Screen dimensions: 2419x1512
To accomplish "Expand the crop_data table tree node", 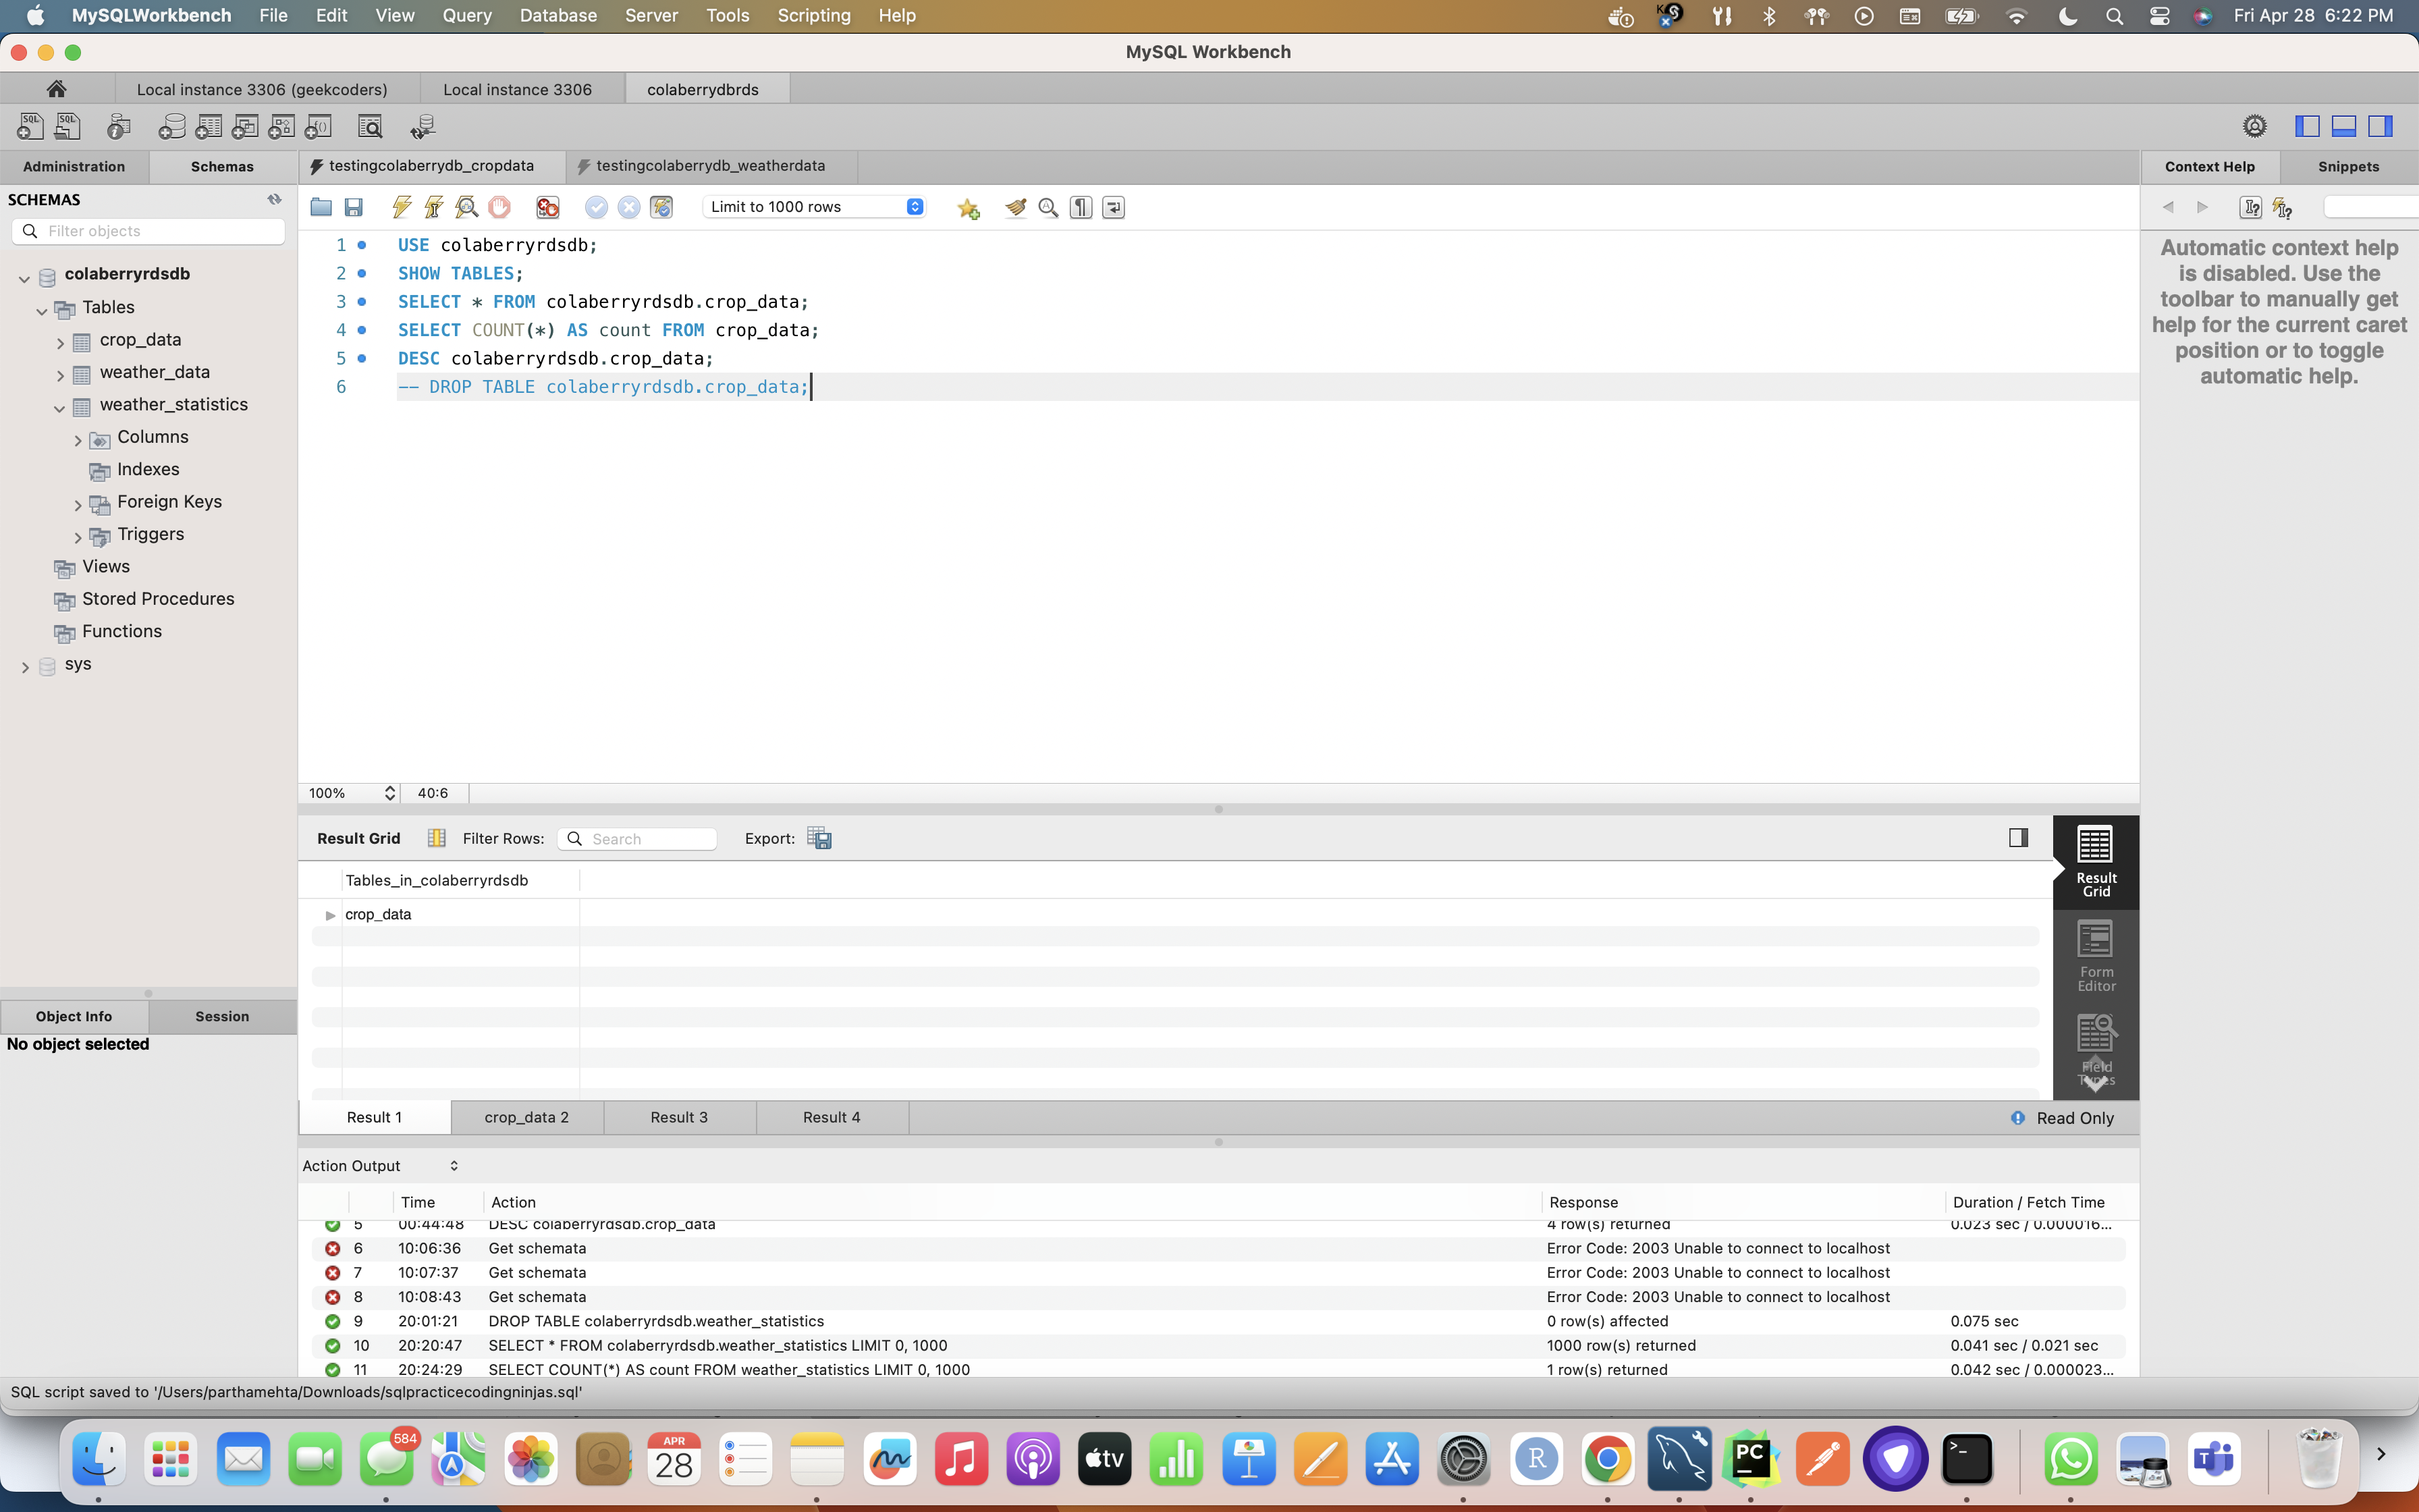I will pos(60,343).
